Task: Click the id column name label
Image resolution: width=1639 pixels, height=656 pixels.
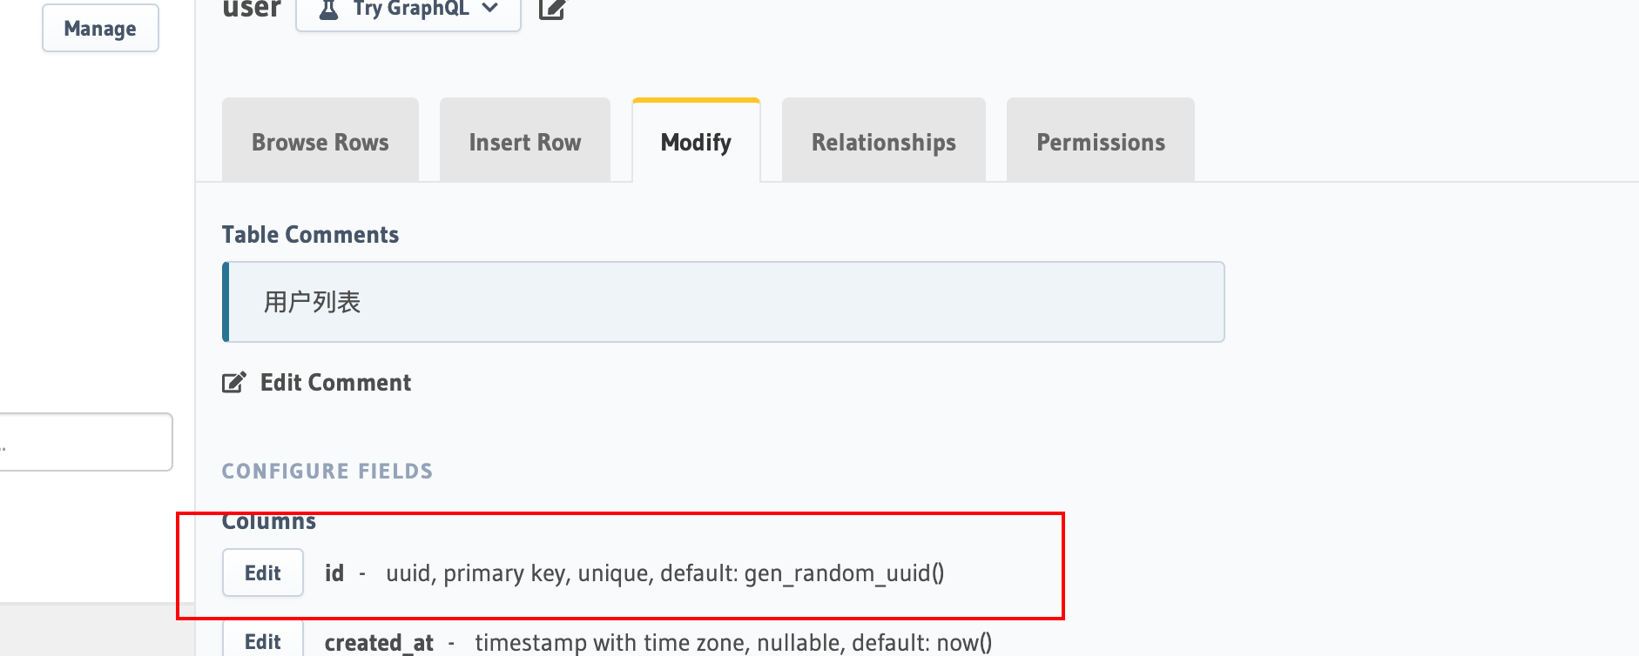Action: coord(334,573)
